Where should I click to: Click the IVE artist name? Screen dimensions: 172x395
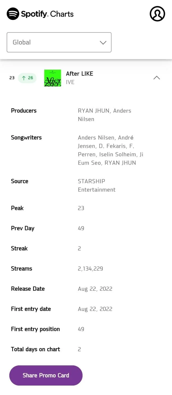click(x=70, y=82)
